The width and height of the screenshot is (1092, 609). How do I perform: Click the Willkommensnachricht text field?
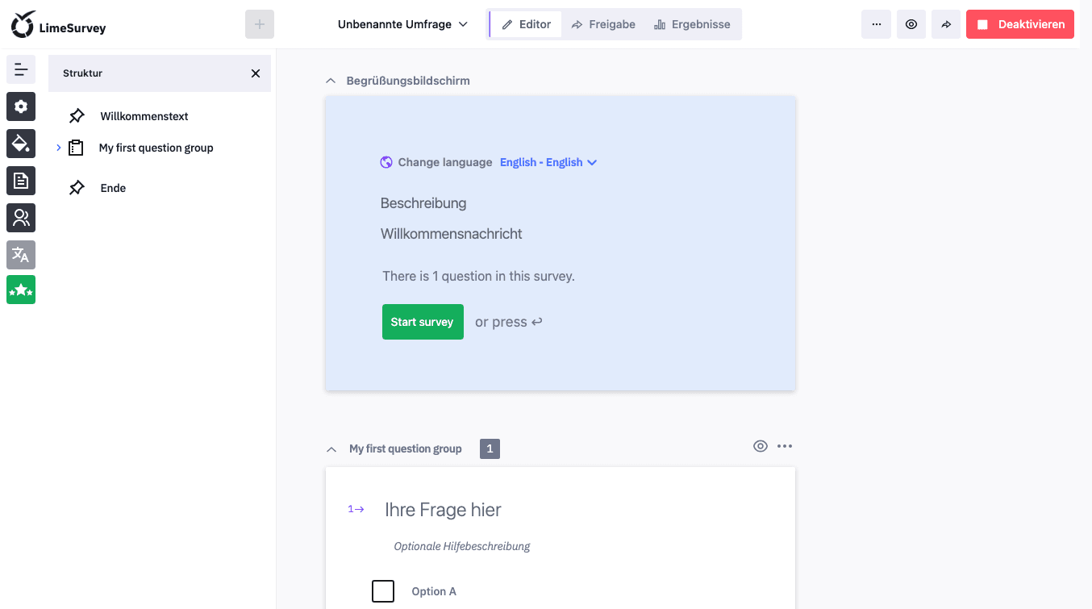coord(452,234)
